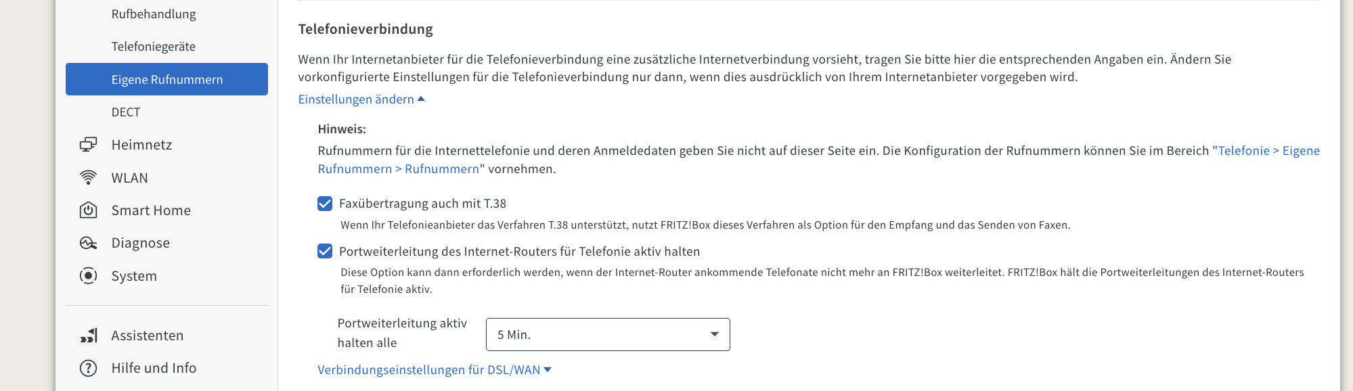Follow the Telefonie > Eigene Rufnummern link
The image size is (1353, 391).
(x=1268, y=151)
